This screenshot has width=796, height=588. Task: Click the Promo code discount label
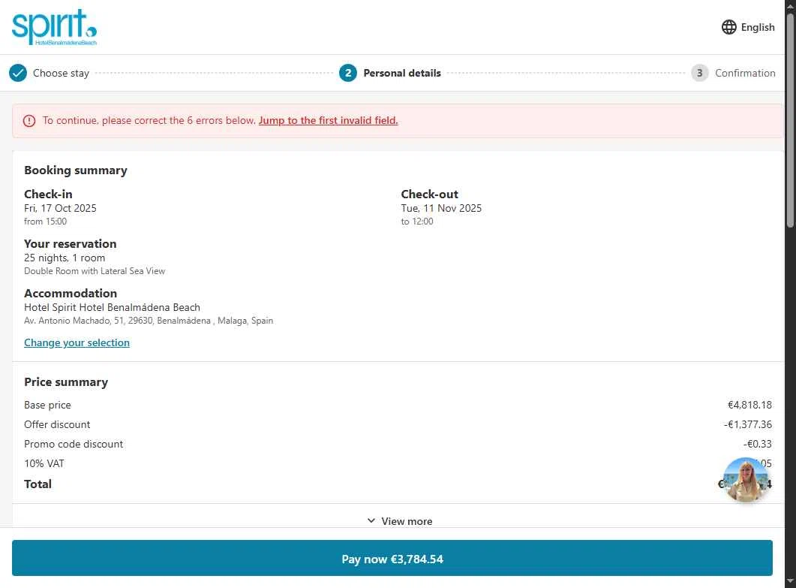coord(74,444)
